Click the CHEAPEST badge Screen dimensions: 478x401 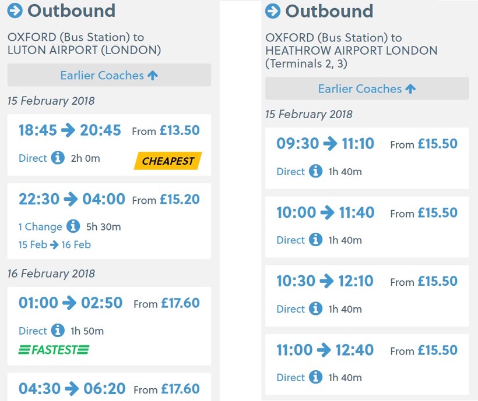pos(168,161)
